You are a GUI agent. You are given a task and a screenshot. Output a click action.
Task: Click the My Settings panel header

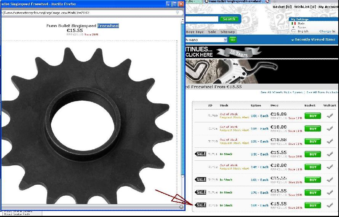[313, 19]
